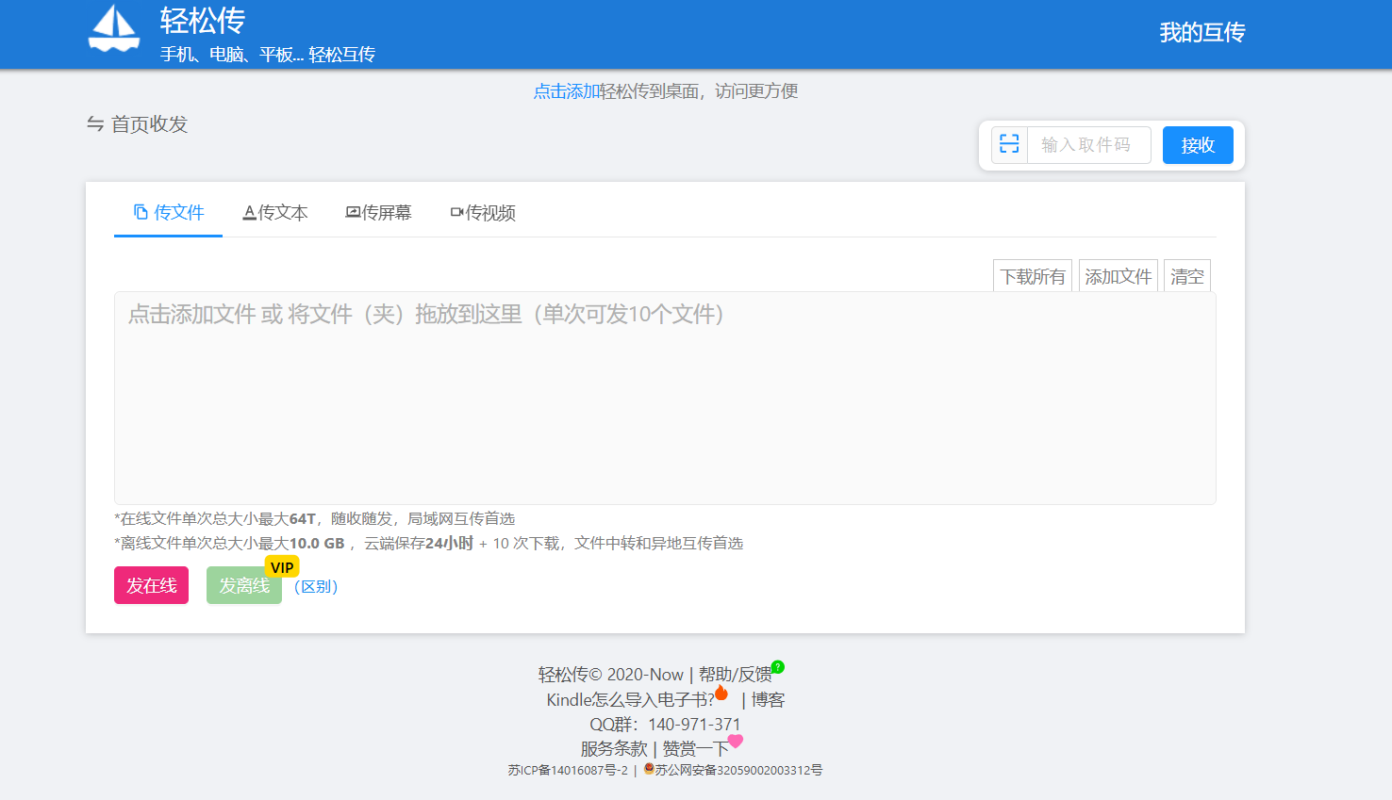Click the pink heart icon near 赞赏一下
Screen dimensions: 1392x800
coord(736,741)
